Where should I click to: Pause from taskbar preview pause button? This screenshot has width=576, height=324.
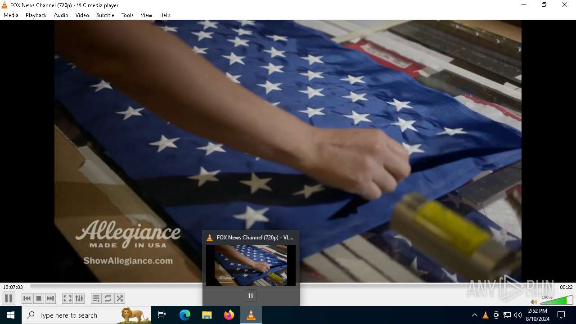[x=251, y=296]
